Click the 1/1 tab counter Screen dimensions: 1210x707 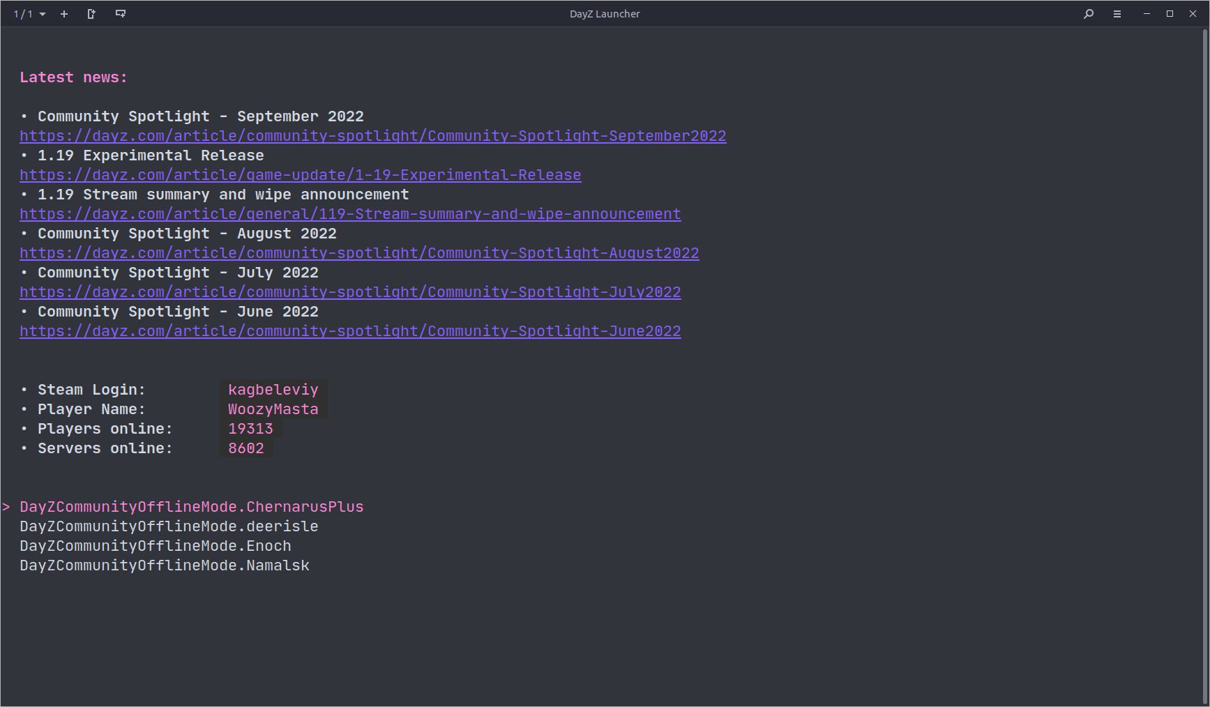pos(23,14)
